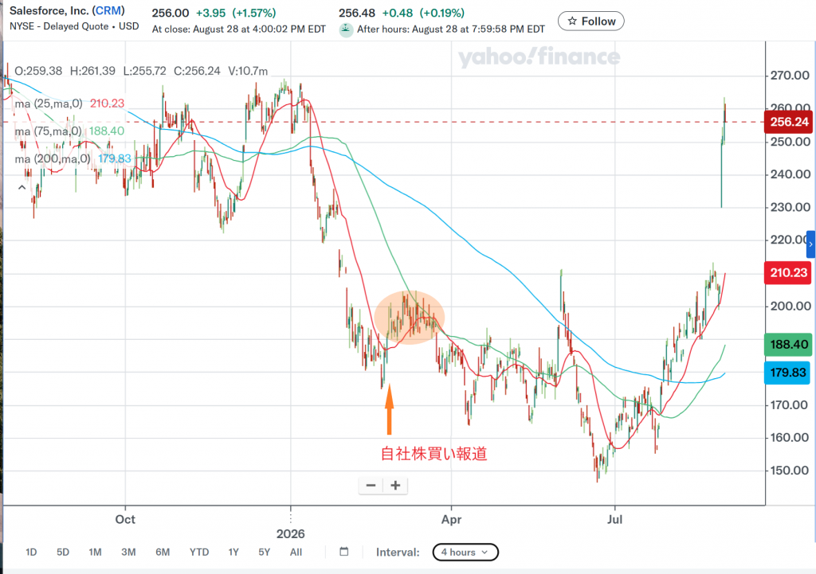Select the 3M time range
Image resolution: width=816 pixels, height=574 pixels.
point(128,553)
